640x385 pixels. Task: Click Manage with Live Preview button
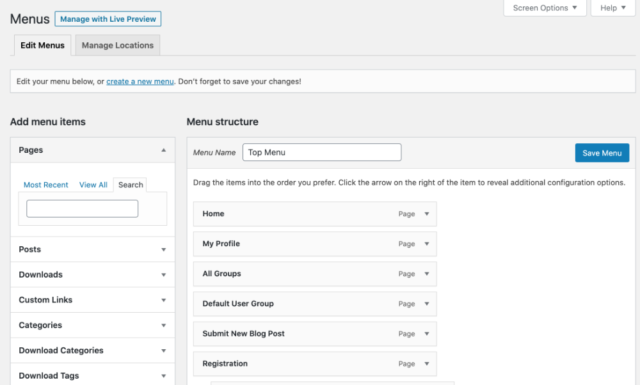[x=108, y=19]
